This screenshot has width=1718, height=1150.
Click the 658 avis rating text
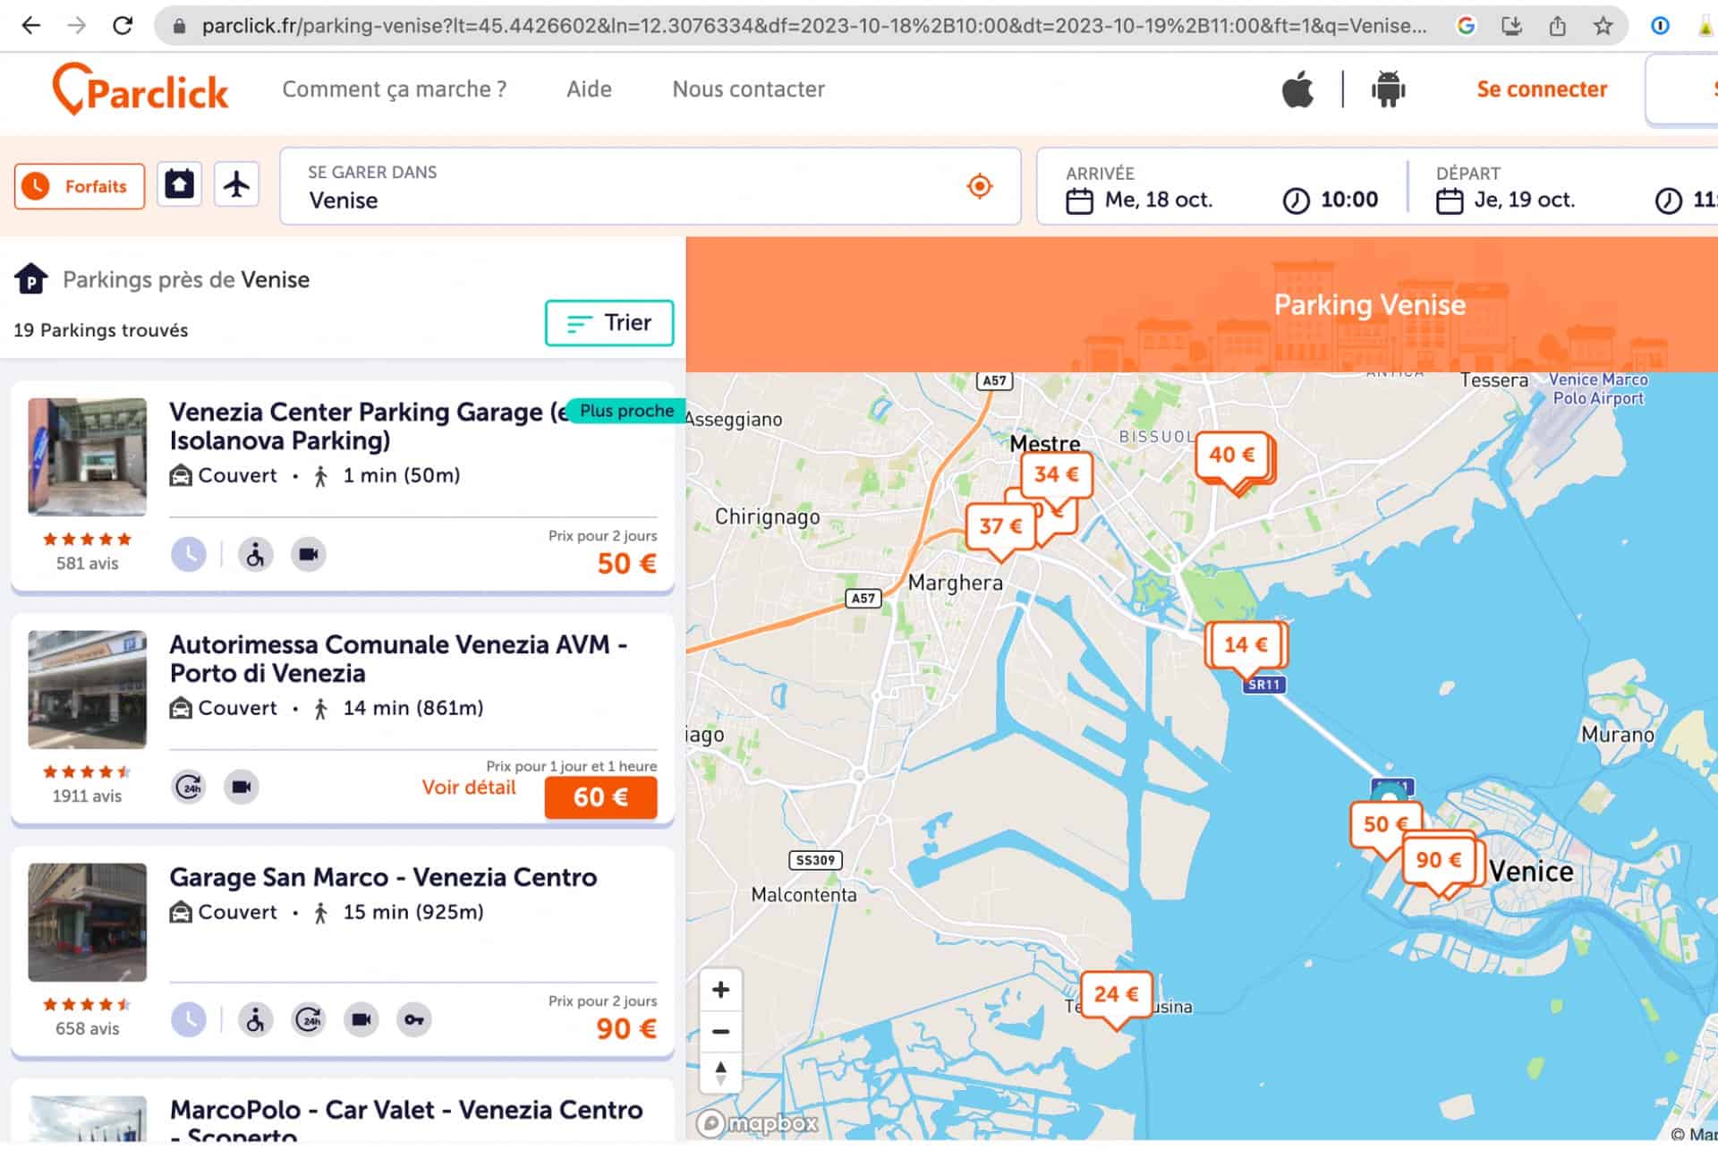point(87,1029)
